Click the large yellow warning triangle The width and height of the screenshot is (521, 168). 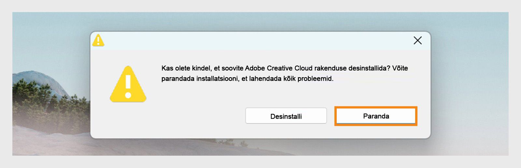[128, 84]
